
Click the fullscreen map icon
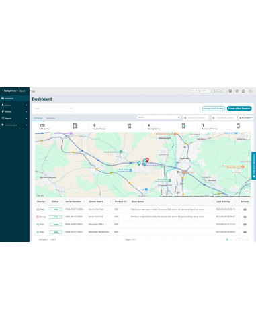(247, 136)
